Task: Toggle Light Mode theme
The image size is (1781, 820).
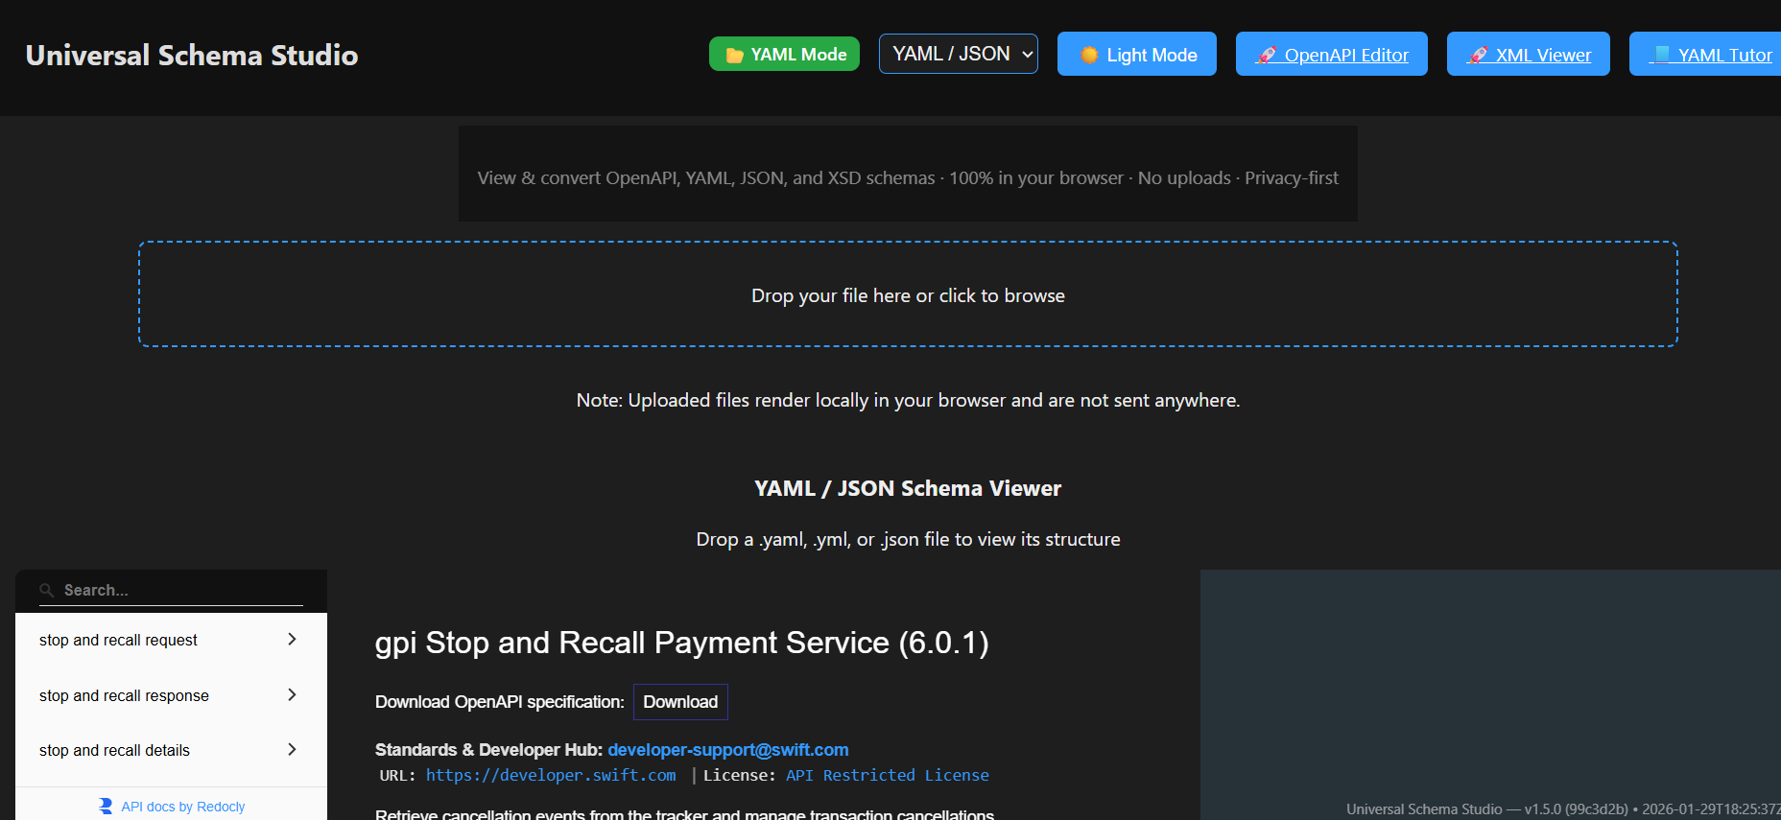Action: [1137, 54]
